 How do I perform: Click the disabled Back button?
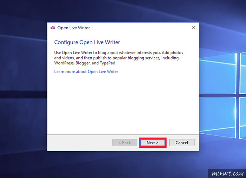(125, 143)
